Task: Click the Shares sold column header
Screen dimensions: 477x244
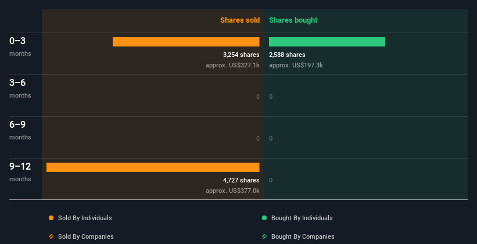Action: point(240,20)
